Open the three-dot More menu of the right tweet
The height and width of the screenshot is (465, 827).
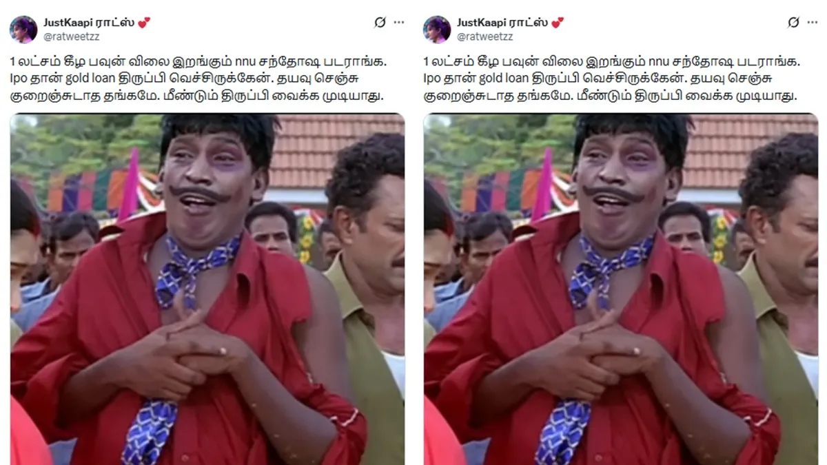pos(813,23)
